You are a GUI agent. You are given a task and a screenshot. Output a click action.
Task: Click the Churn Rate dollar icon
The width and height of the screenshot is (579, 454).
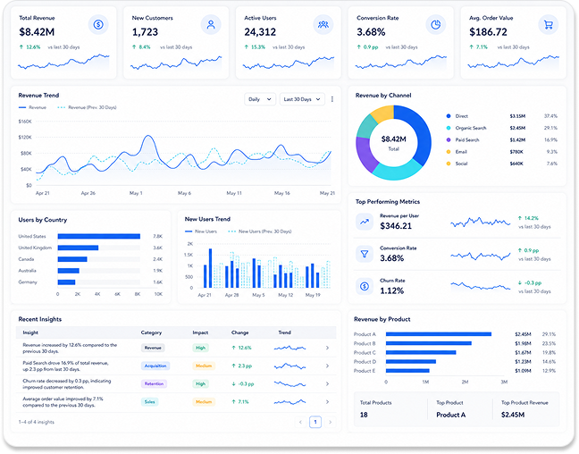coord(365,286)
